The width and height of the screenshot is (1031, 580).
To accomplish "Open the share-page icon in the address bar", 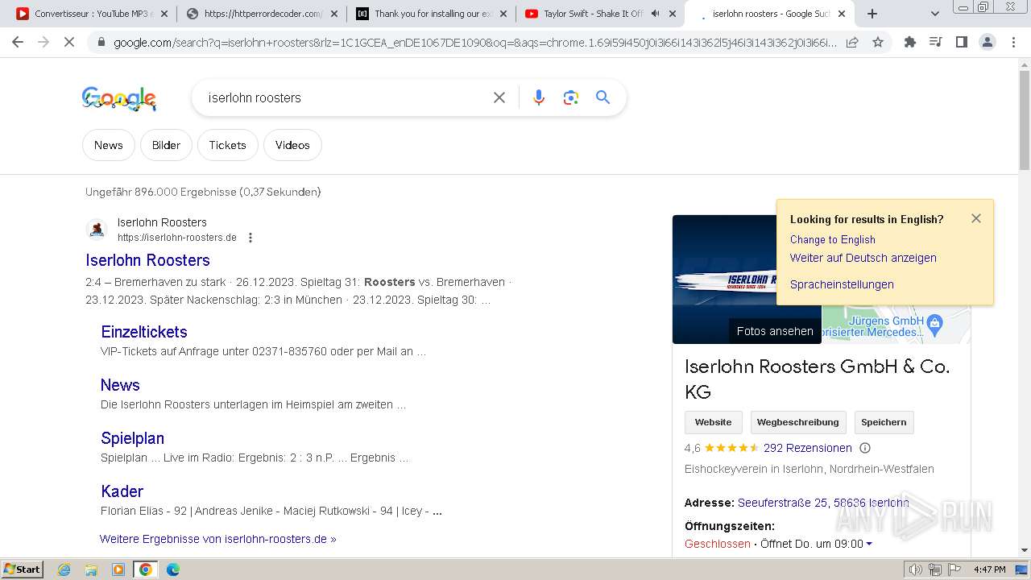I will pos(852,42).
